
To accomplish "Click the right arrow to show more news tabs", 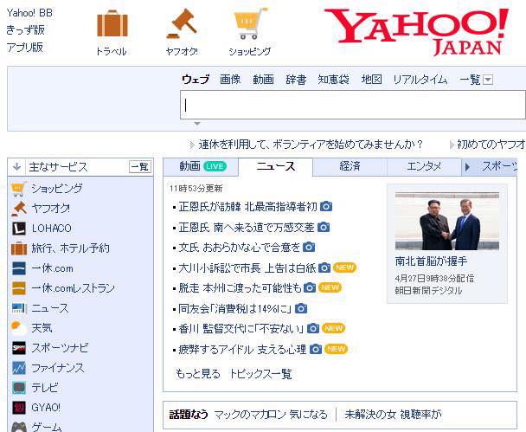I will point(467,167).
